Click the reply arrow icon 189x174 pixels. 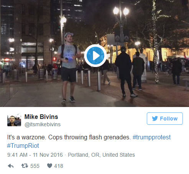[11, 166]
